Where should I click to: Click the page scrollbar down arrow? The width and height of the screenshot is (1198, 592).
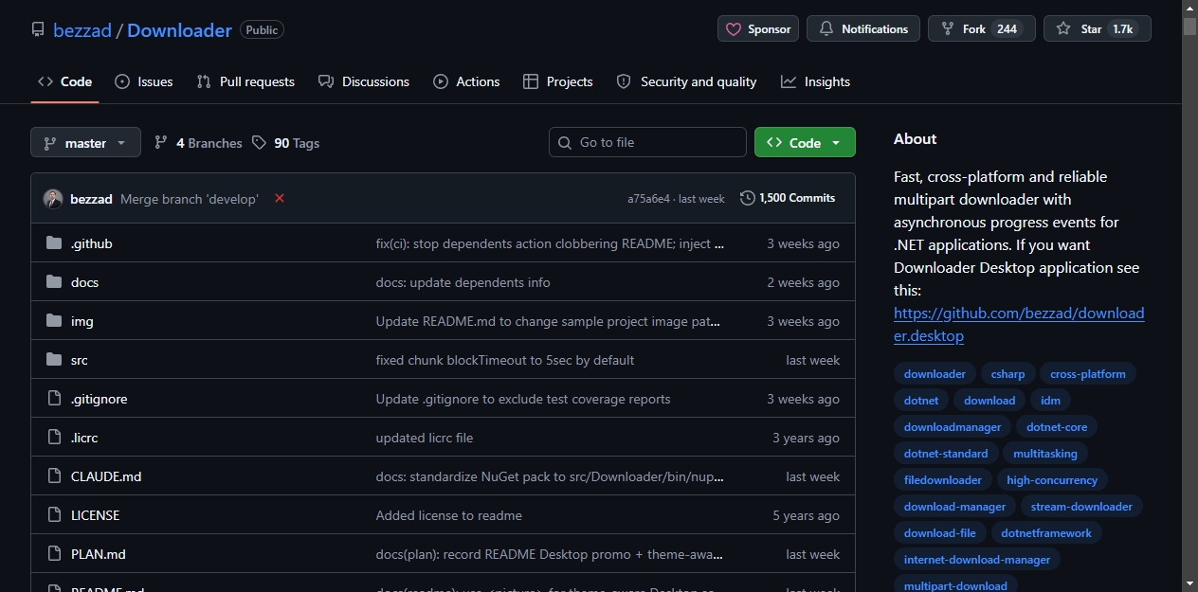pyautogui.click(x=1189, y=583)
